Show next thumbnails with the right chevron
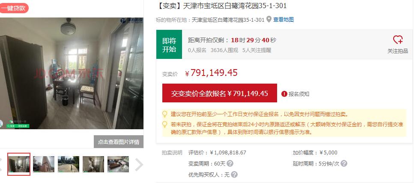 coord(139,165)
